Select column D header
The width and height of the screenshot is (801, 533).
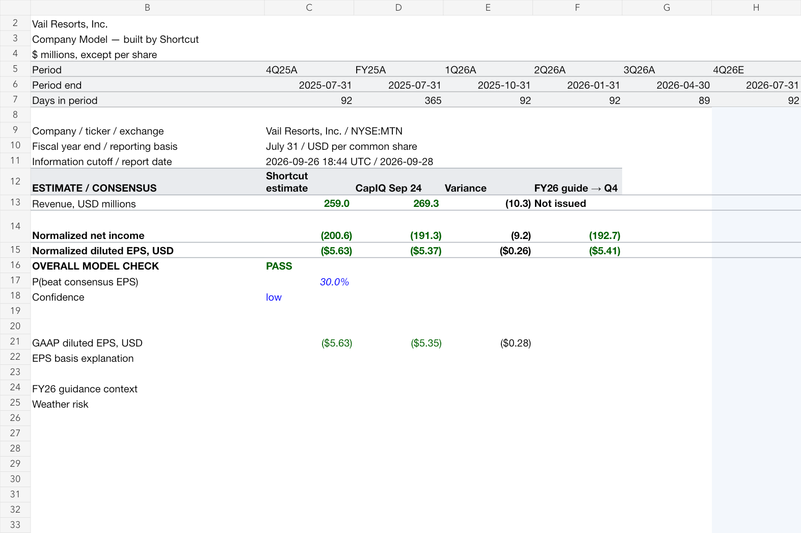[398, 8]
